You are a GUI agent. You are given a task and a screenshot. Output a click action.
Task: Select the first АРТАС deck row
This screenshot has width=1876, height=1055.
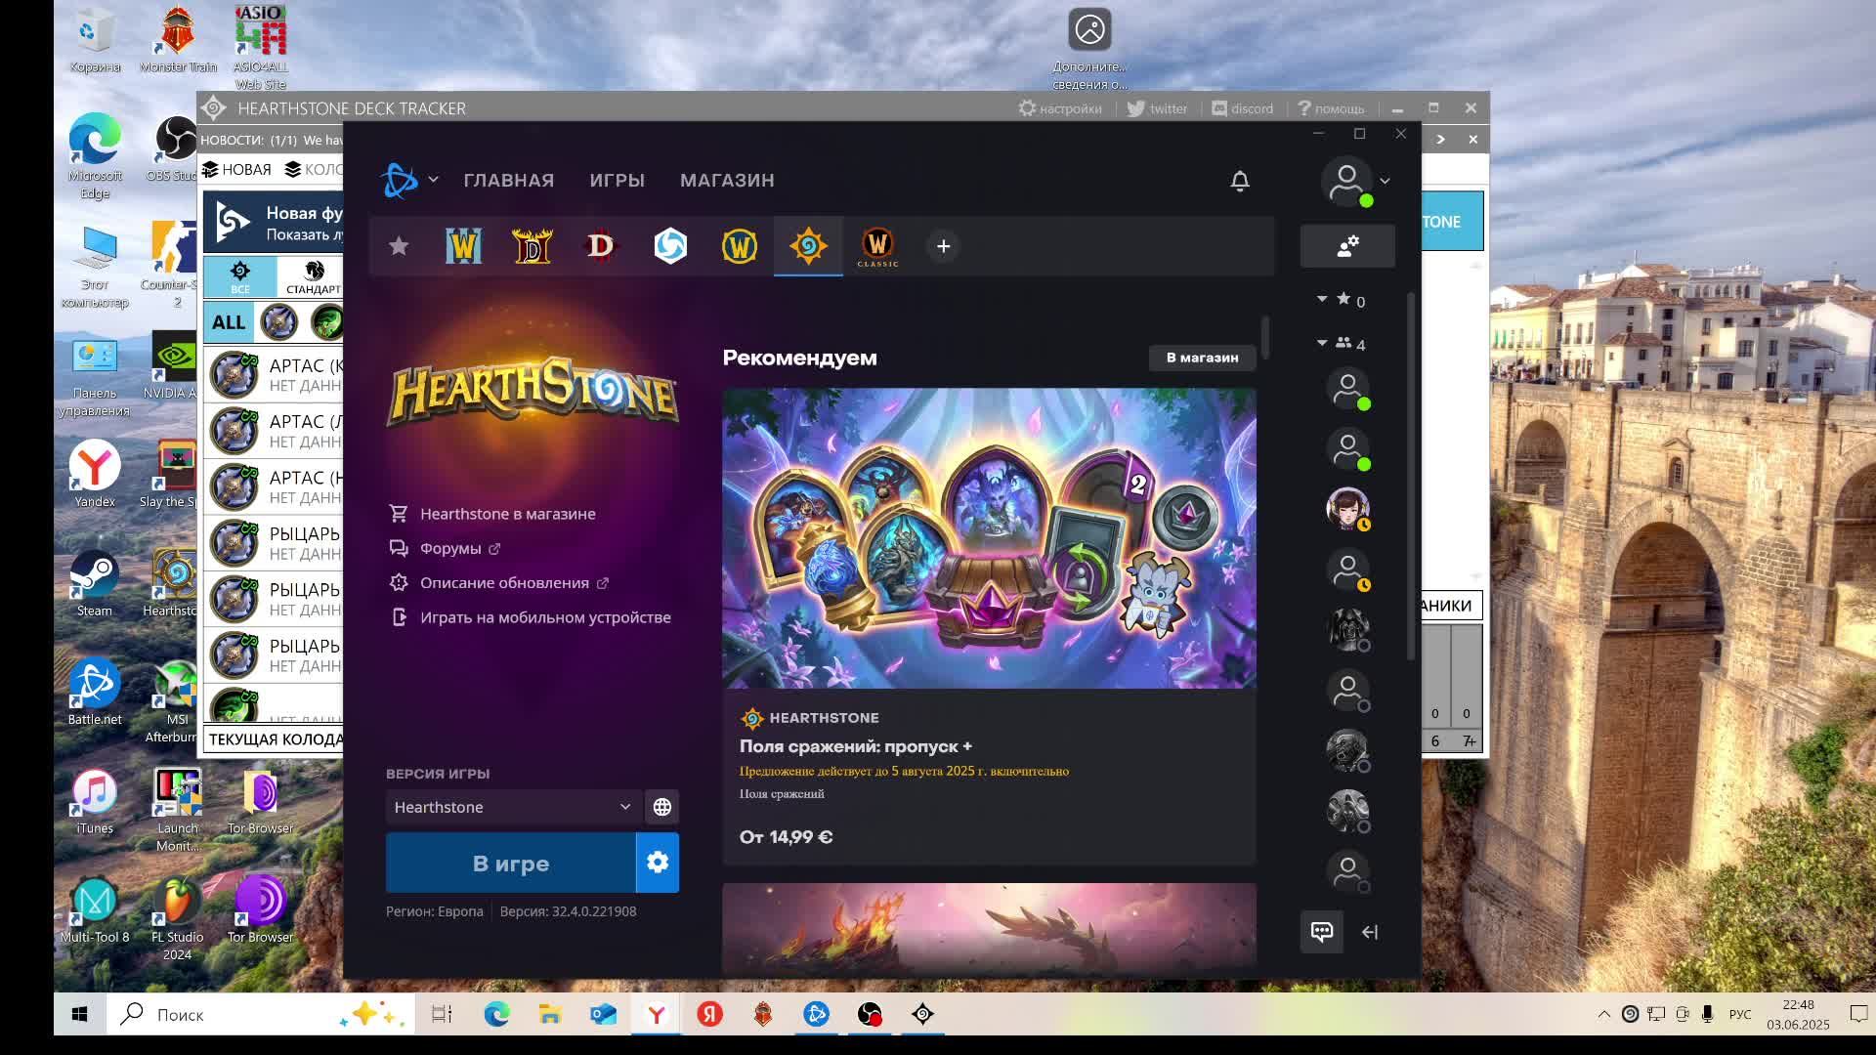274,375
